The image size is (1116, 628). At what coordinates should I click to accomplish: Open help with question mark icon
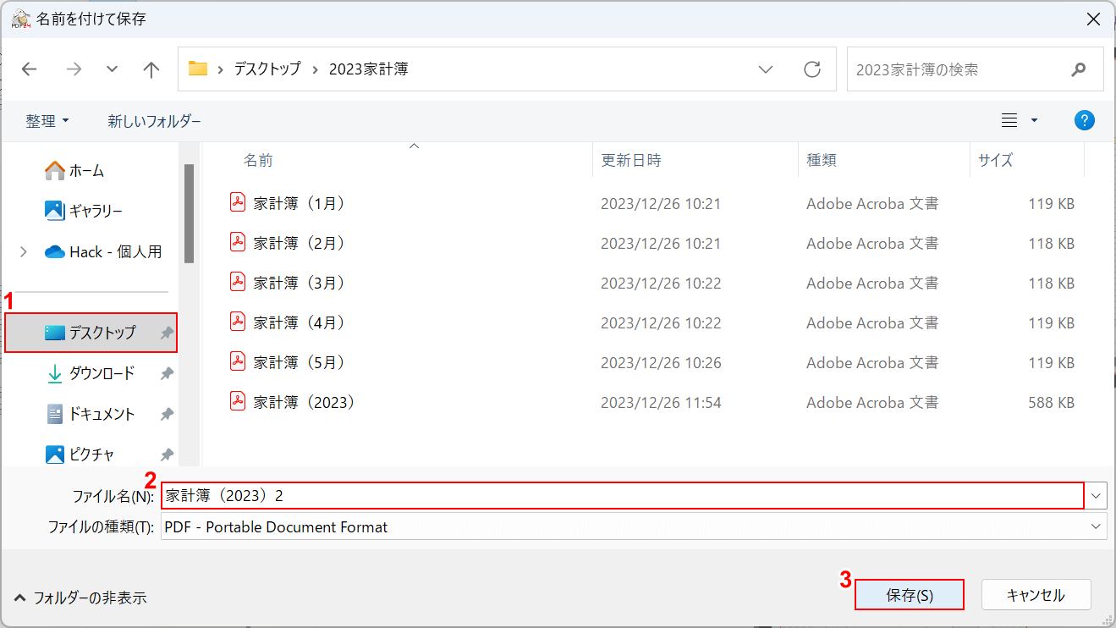[x=1085, y=120]
